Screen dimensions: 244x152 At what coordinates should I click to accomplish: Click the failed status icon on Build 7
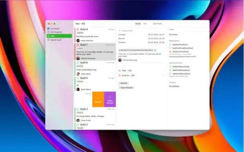(78, 45)
